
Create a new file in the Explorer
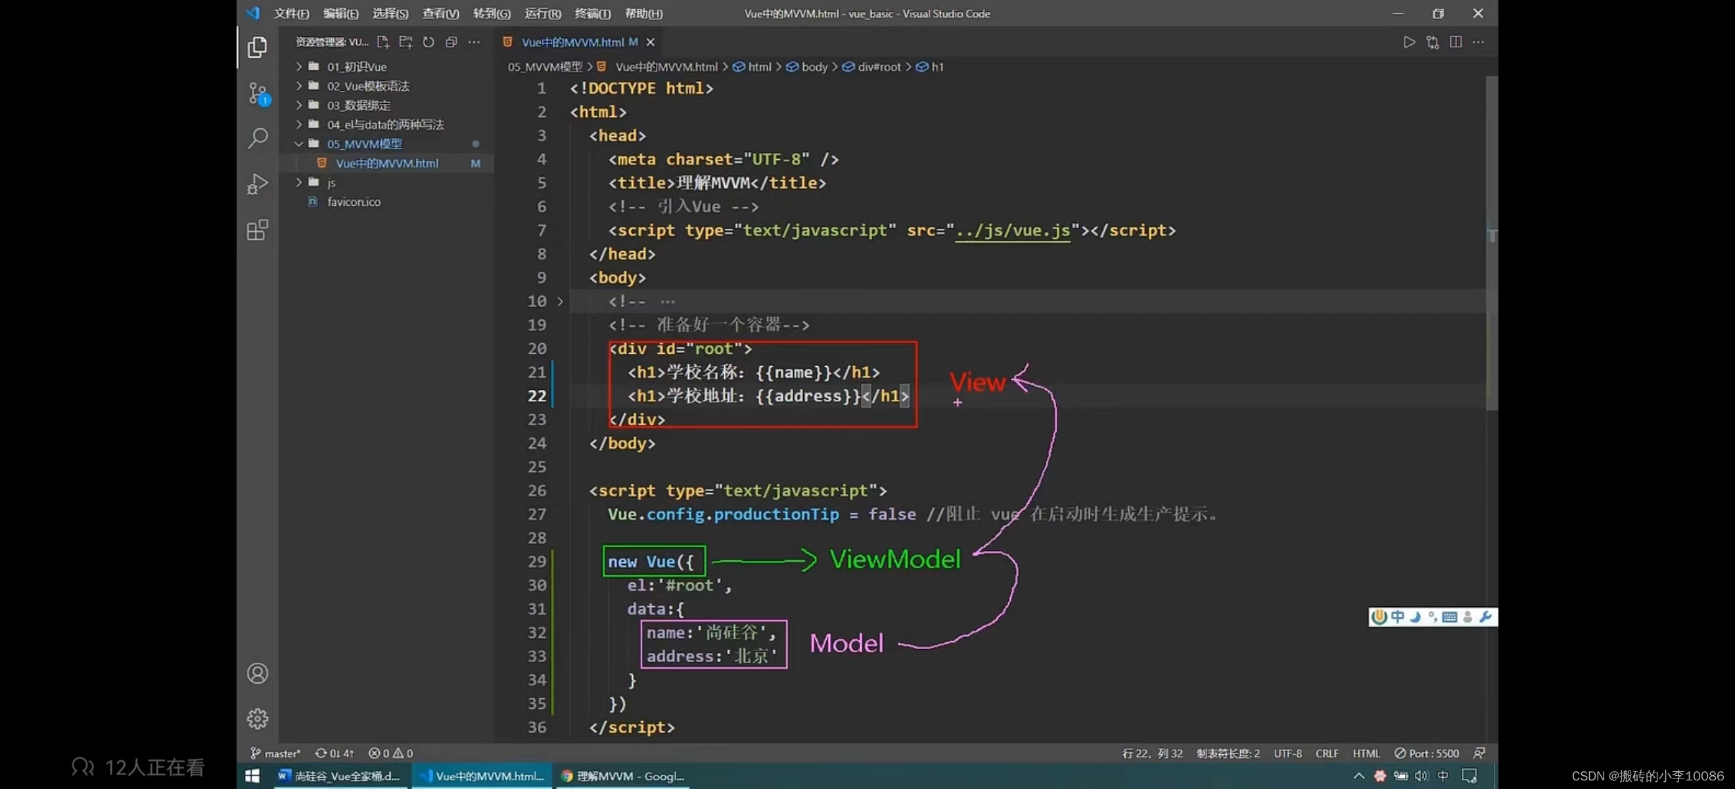(382, 42)
